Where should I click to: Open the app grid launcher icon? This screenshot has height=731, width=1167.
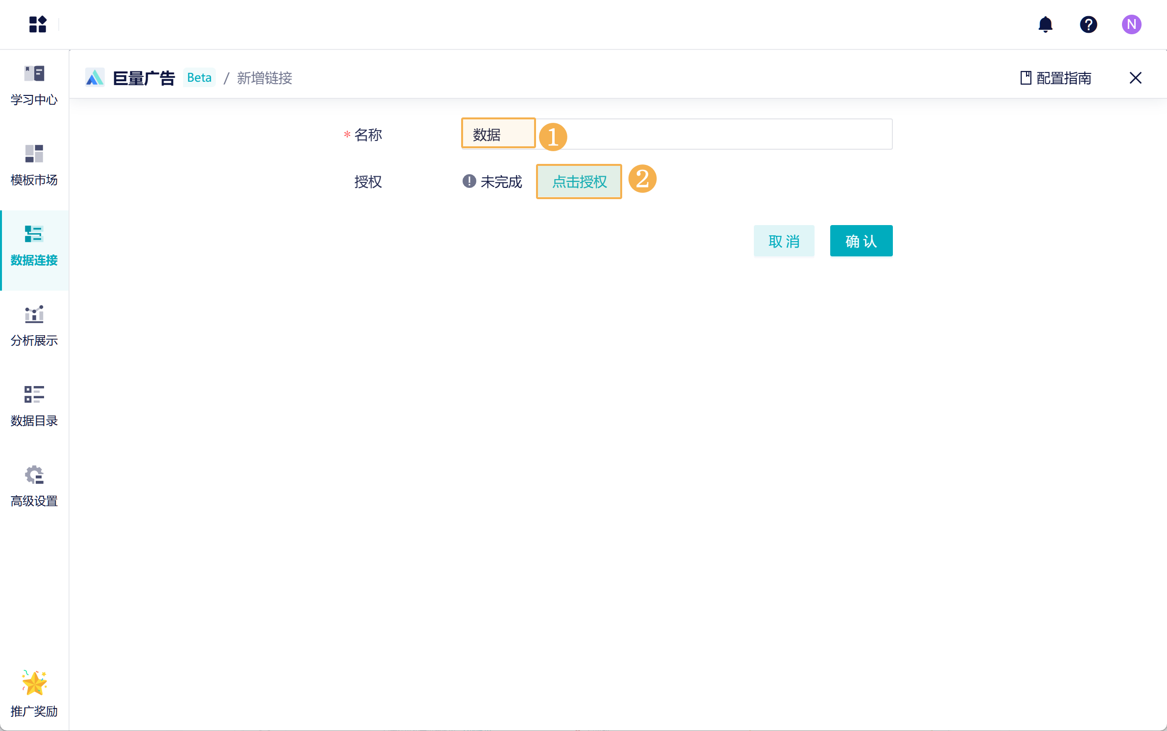[x=38, y=24]
